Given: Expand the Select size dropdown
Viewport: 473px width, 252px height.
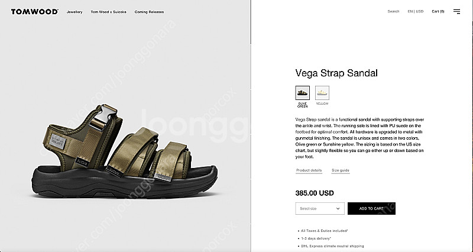Looking at the screenshot, I should (320, 209).
